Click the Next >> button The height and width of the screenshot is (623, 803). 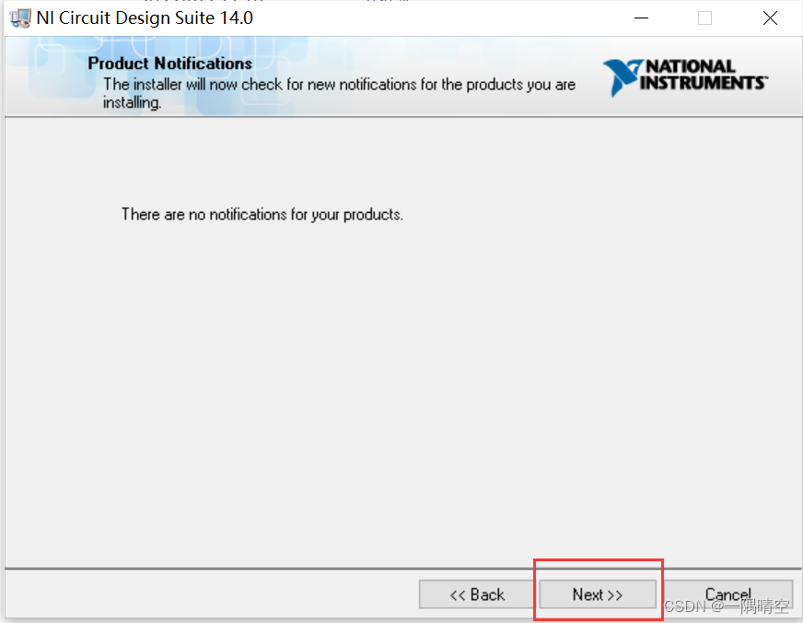point(597,594)
